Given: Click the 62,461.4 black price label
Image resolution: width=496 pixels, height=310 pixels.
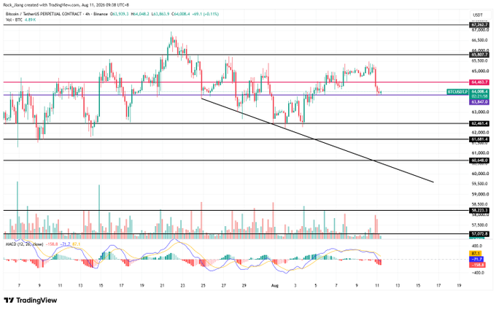Looking at the screenshot, I should [479, 124].
